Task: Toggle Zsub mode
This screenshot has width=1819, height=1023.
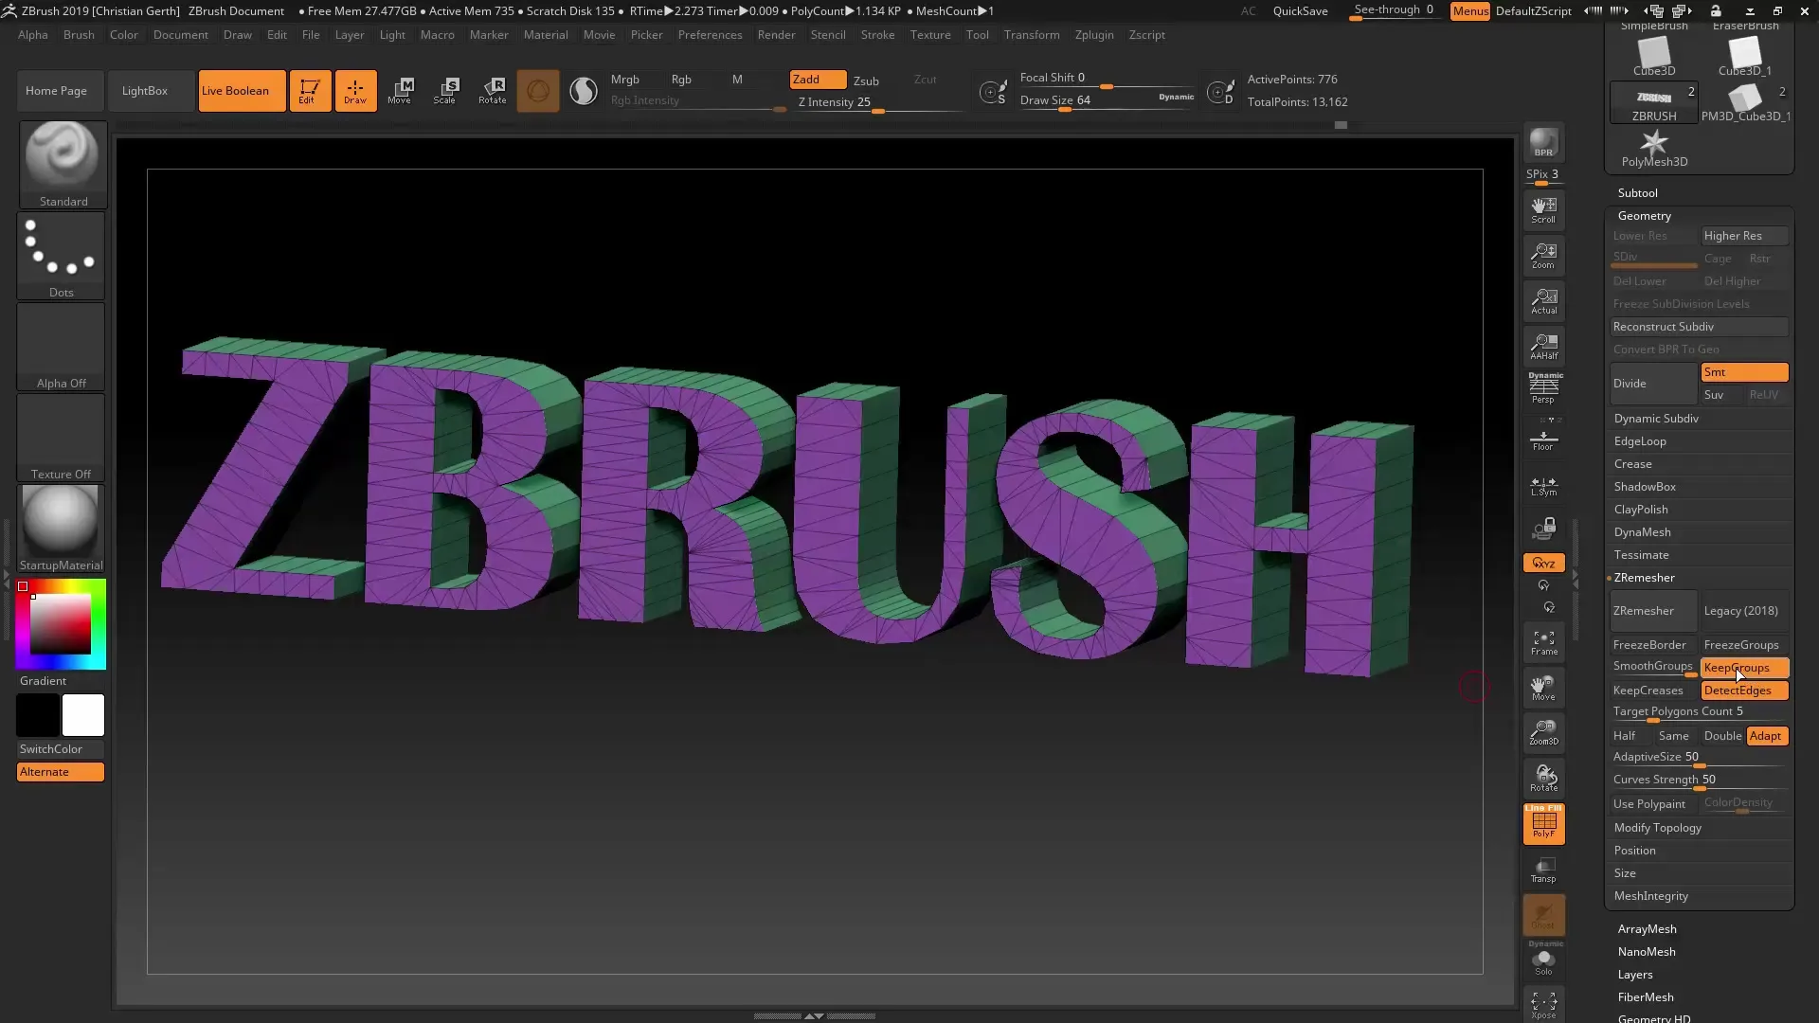Action: coord(866,81)
